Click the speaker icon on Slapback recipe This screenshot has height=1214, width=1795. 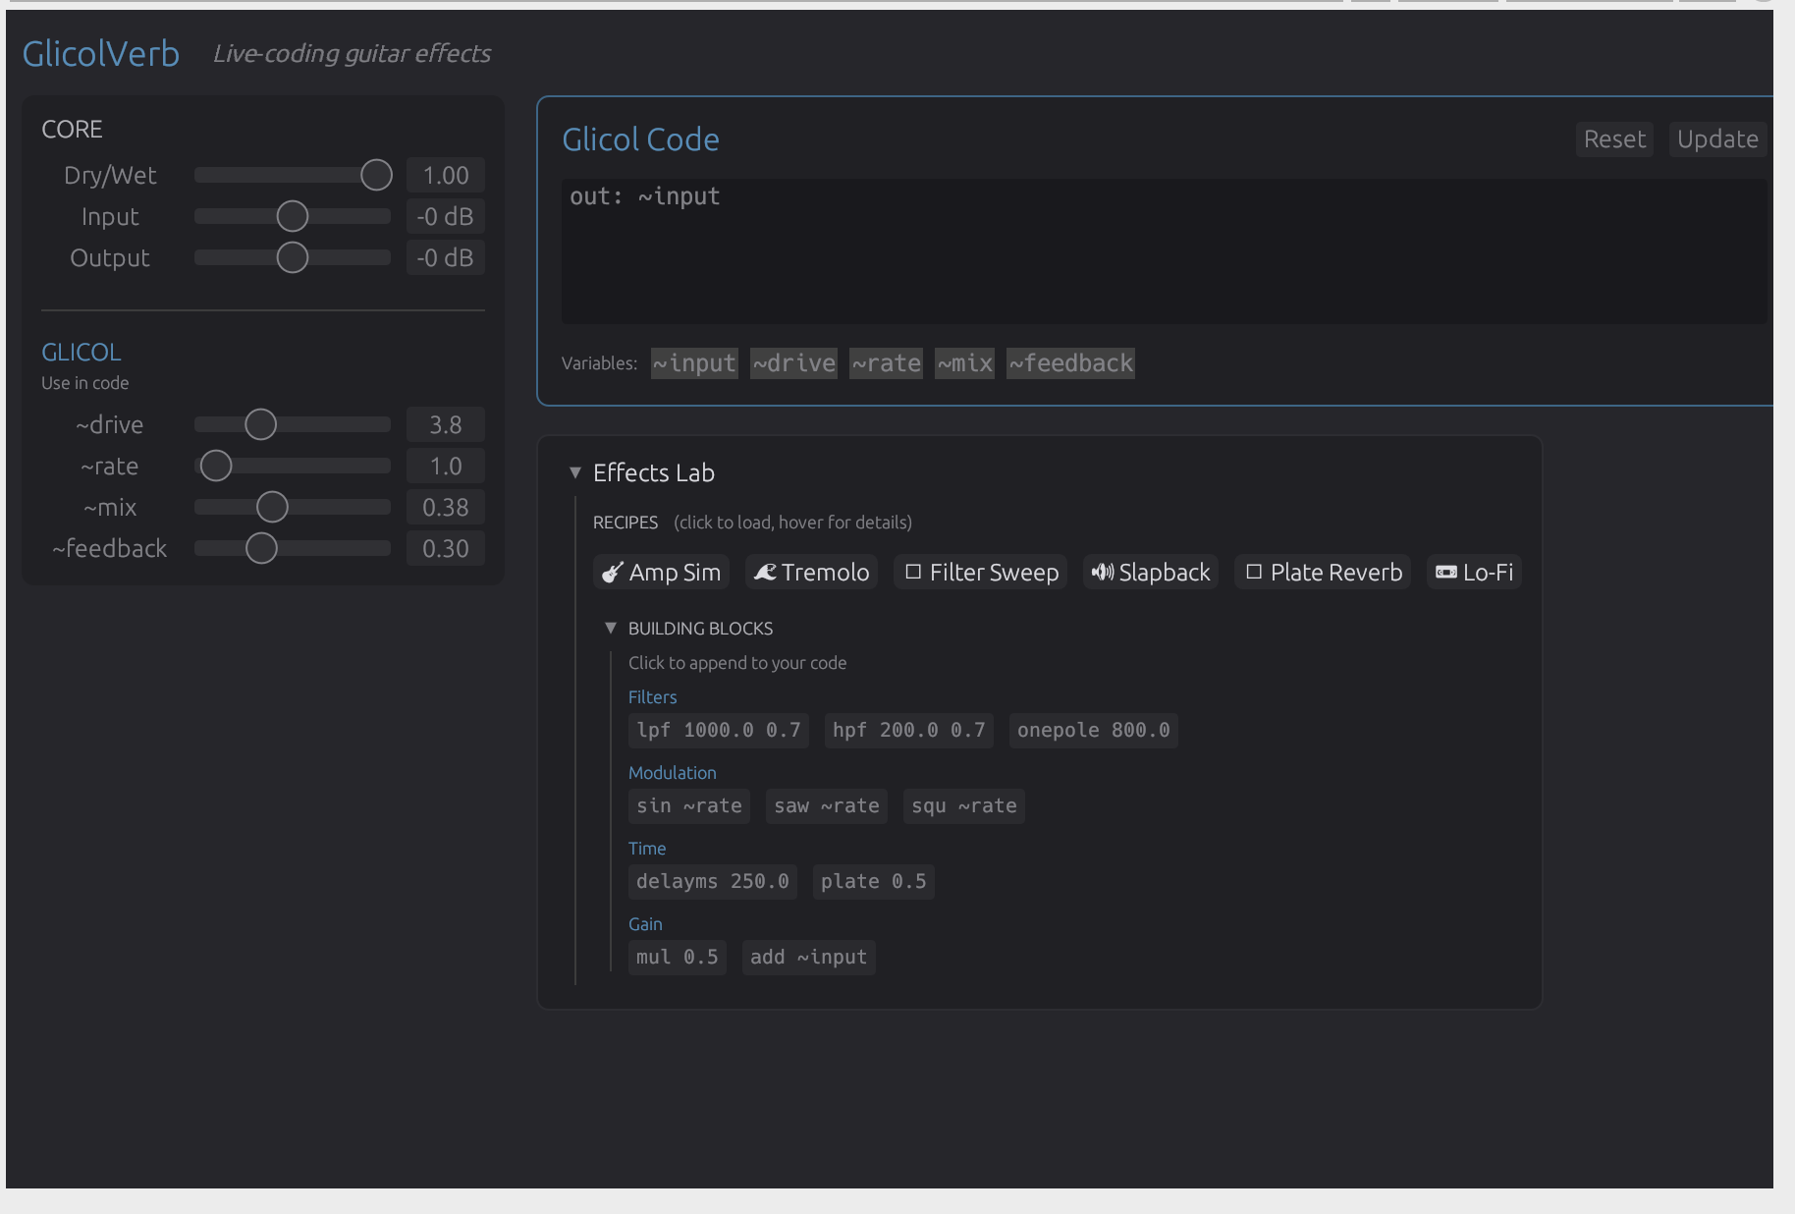pyautogui.click(x=1103, y=573)
